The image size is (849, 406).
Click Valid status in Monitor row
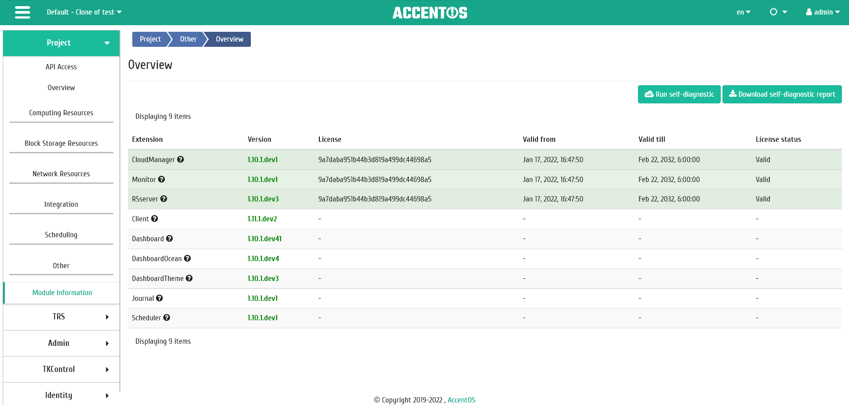pos(763,180)
